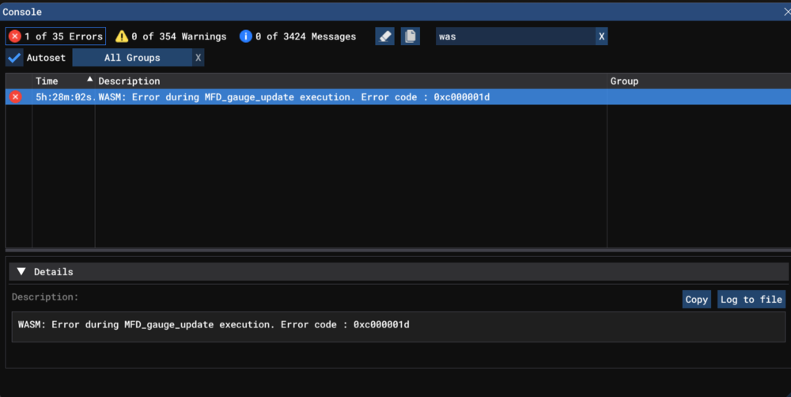Collapse the Details section
This screenshot has height=397, width=791.
tap(21, 272)
